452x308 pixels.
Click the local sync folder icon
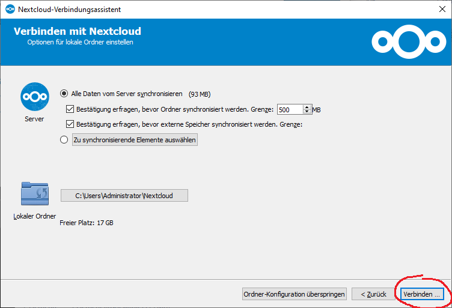tap(35, 193)
